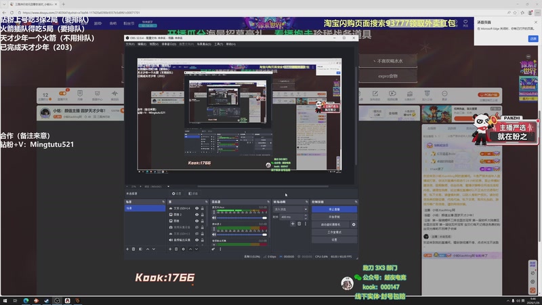The image size is (542, 305).
Task: Select the highlighted scene in the scenes list
Action: 145,208
